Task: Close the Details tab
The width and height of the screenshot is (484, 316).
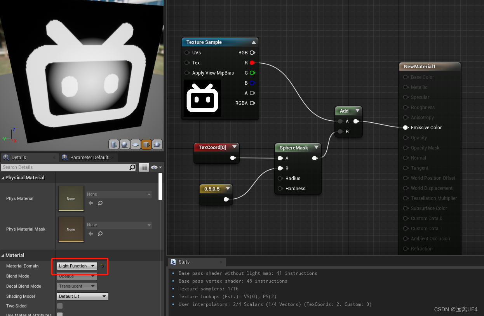Action: (x=54, y=158)
